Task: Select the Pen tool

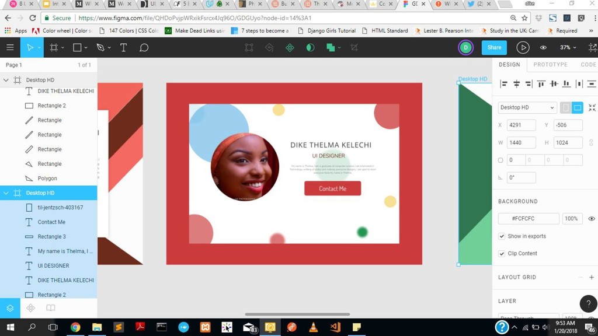Action: click(100, 48)
